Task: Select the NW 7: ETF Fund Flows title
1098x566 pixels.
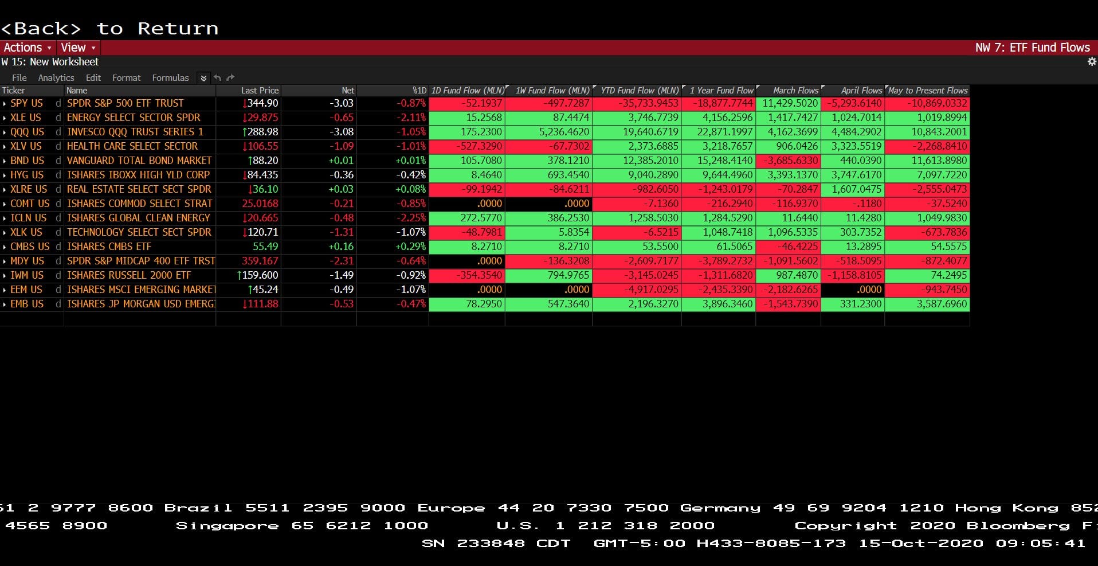Action: coord(1033,48)
